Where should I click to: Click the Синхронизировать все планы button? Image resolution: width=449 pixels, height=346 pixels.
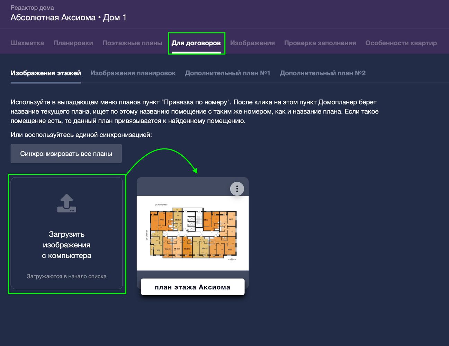coord(66,154)
